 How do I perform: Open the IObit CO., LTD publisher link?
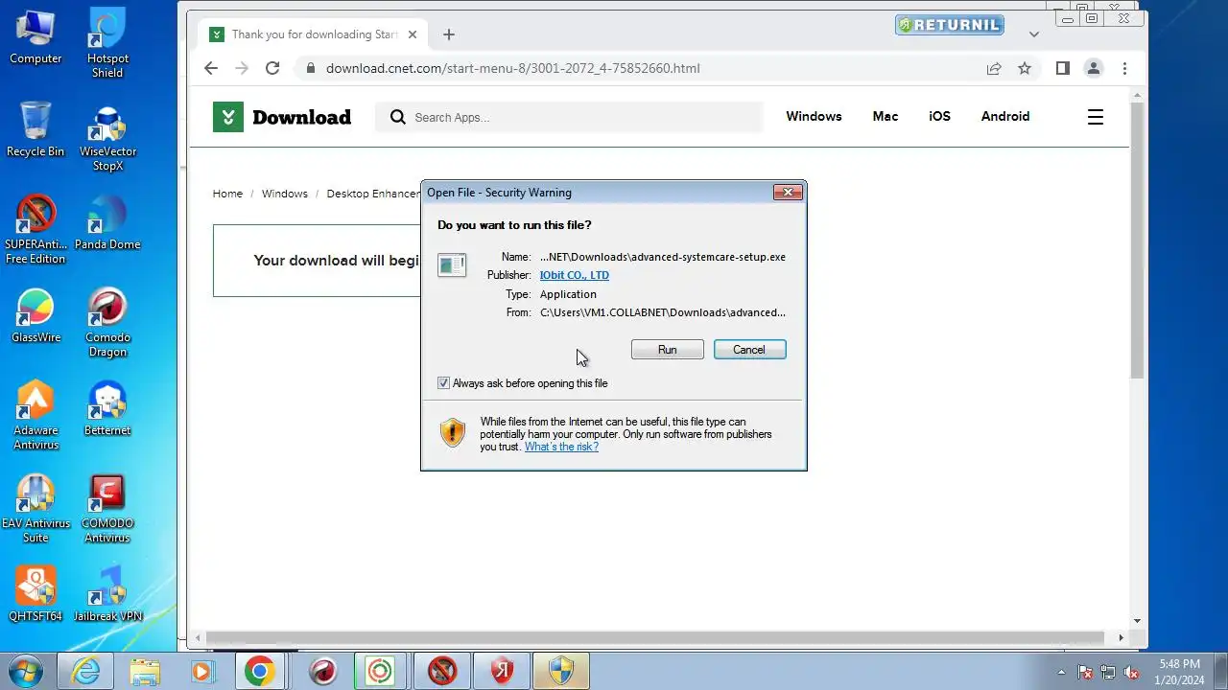click(x=574, y=275)
